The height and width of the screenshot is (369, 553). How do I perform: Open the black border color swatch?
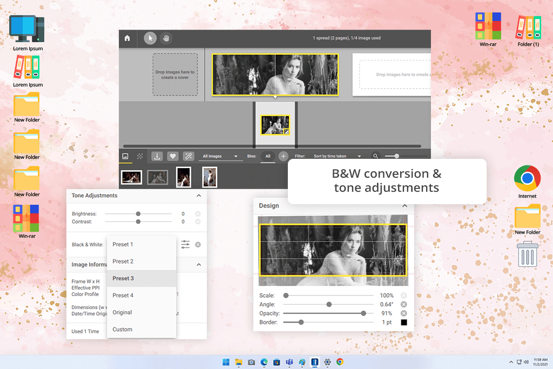coord(404,322)
